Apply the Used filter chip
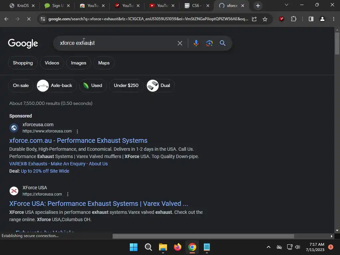The image size is (340, 255). click(x=93, y=85)
